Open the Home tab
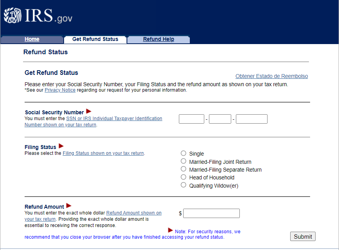This screenshot has width=339, height=250. coord(32,39)
